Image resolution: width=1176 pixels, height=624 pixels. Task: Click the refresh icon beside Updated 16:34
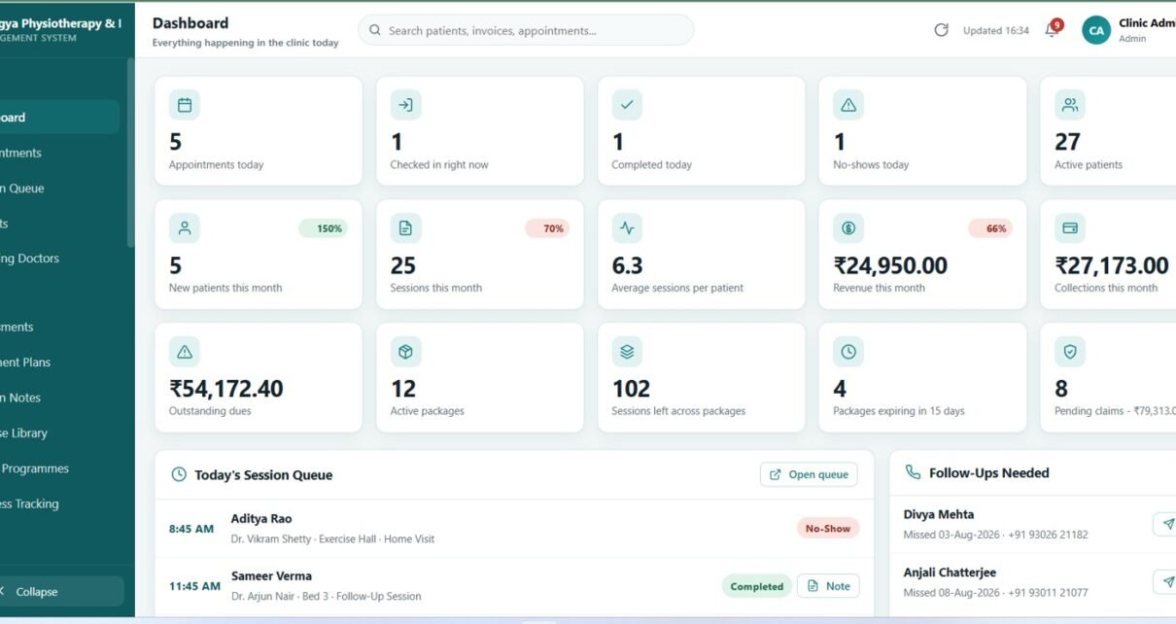[x=941, y=30]
